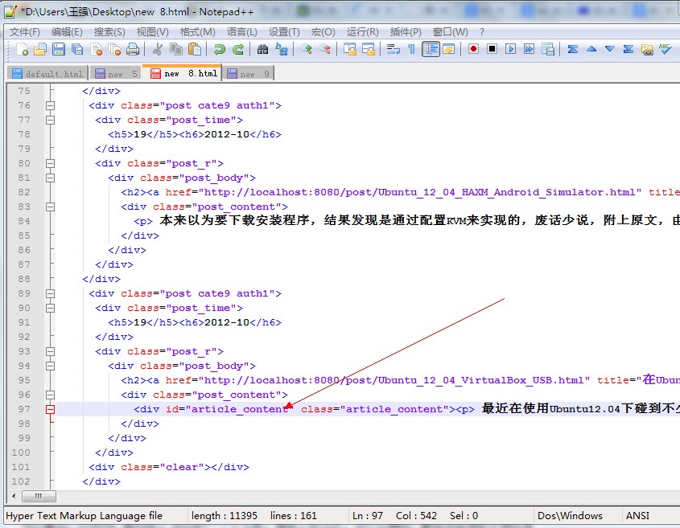Jump to the first difference marker icon
The image size is (680, 528).
[x=572, y=49]
